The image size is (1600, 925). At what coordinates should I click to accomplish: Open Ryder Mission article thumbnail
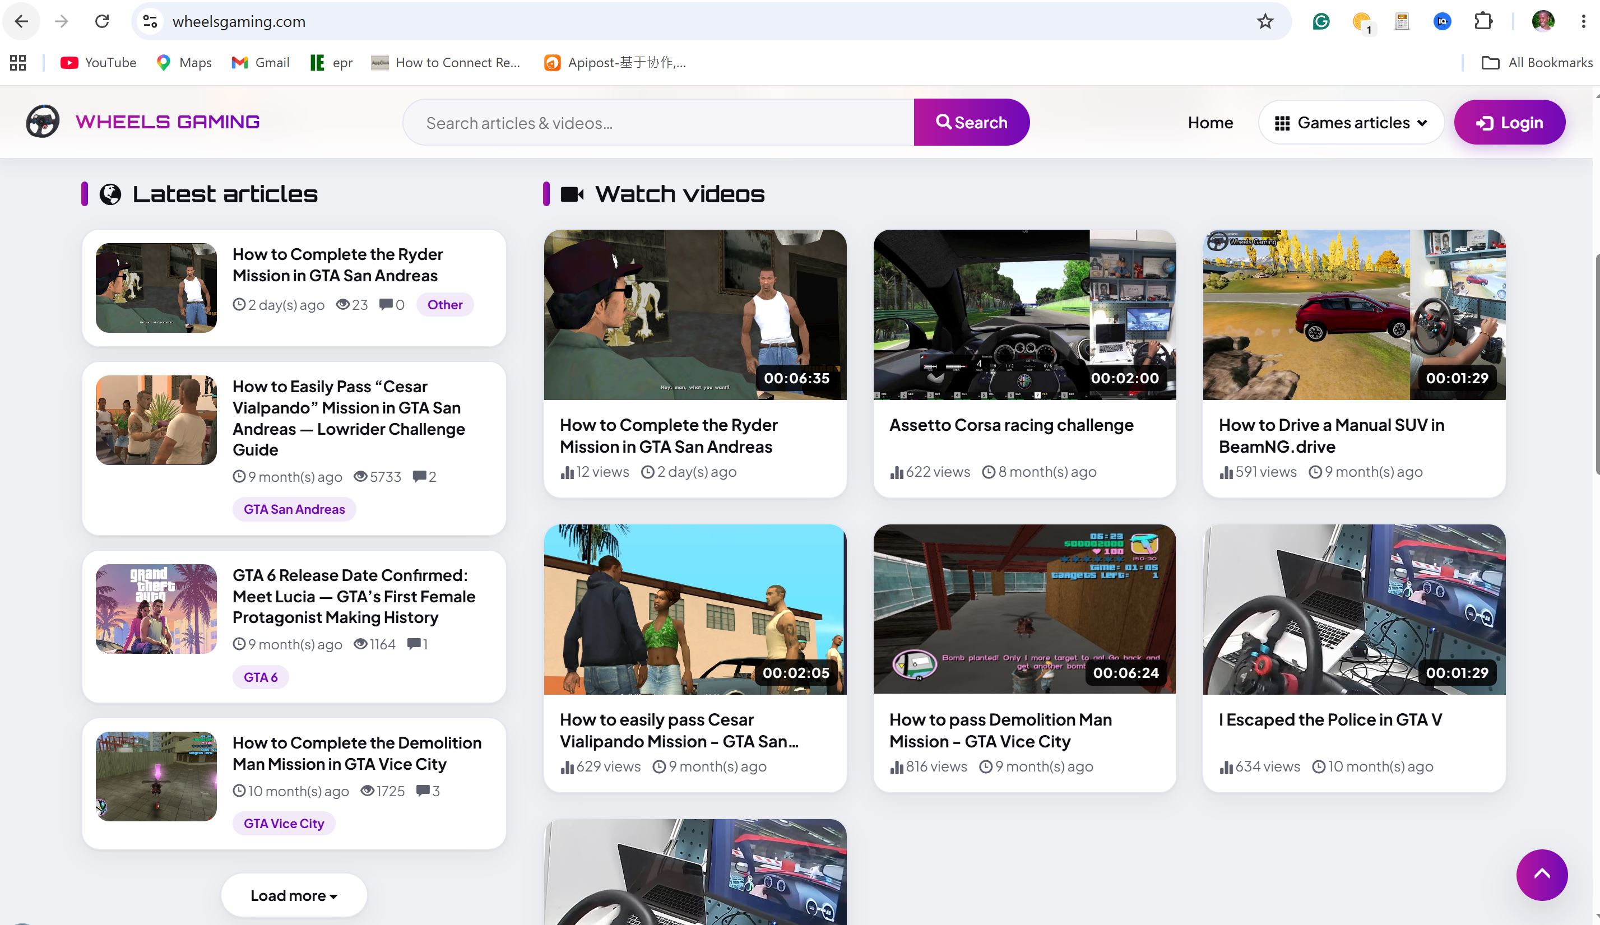click(x=156, y=287)
